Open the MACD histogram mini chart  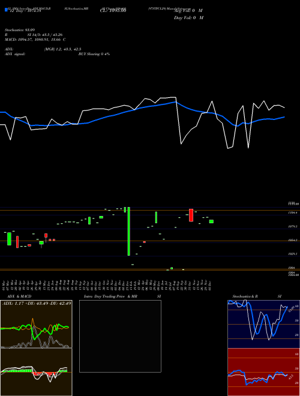(x=36, y=372)
